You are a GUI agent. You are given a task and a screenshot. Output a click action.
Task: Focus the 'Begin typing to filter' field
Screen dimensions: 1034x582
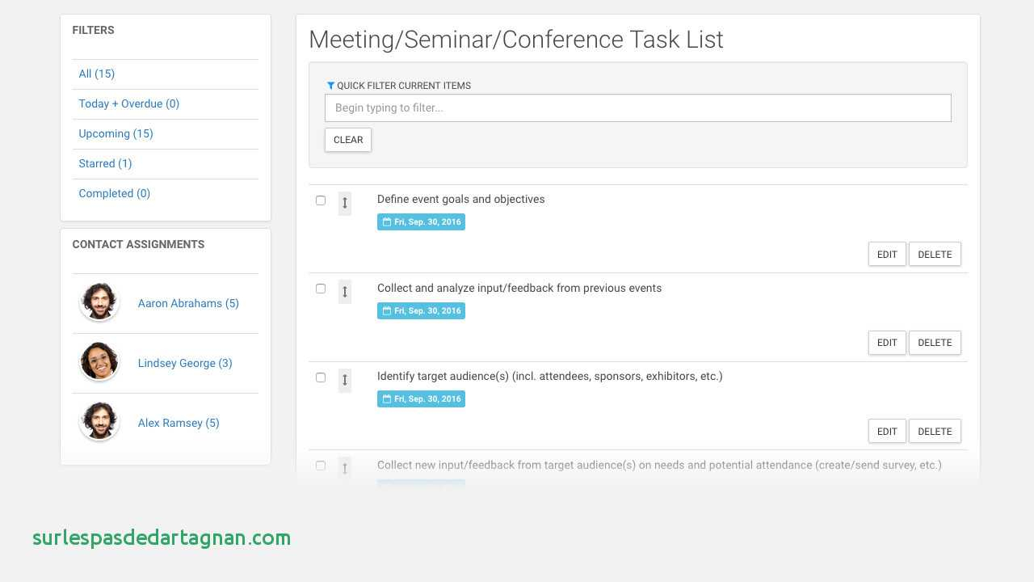637,108
